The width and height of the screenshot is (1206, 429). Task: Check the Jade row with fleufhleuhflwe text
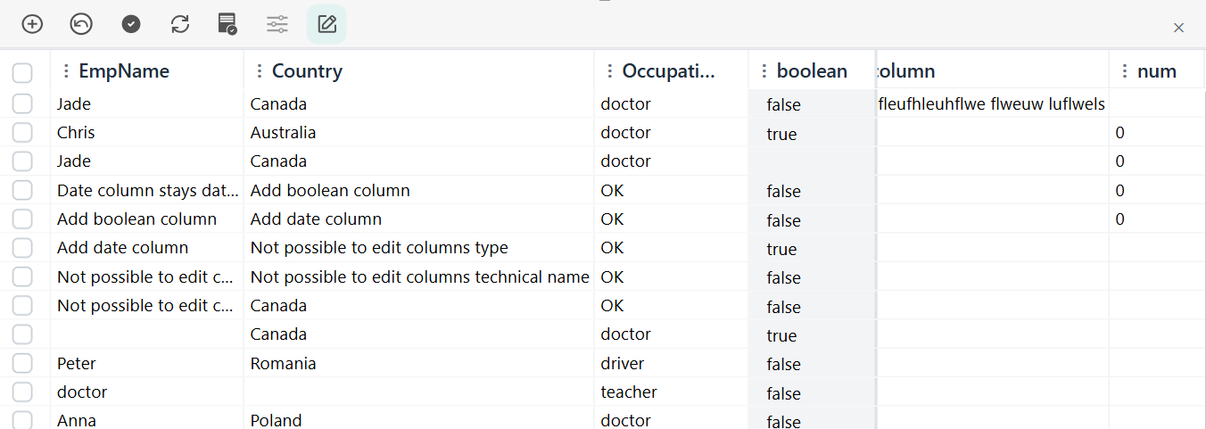[x=22, y=104]
